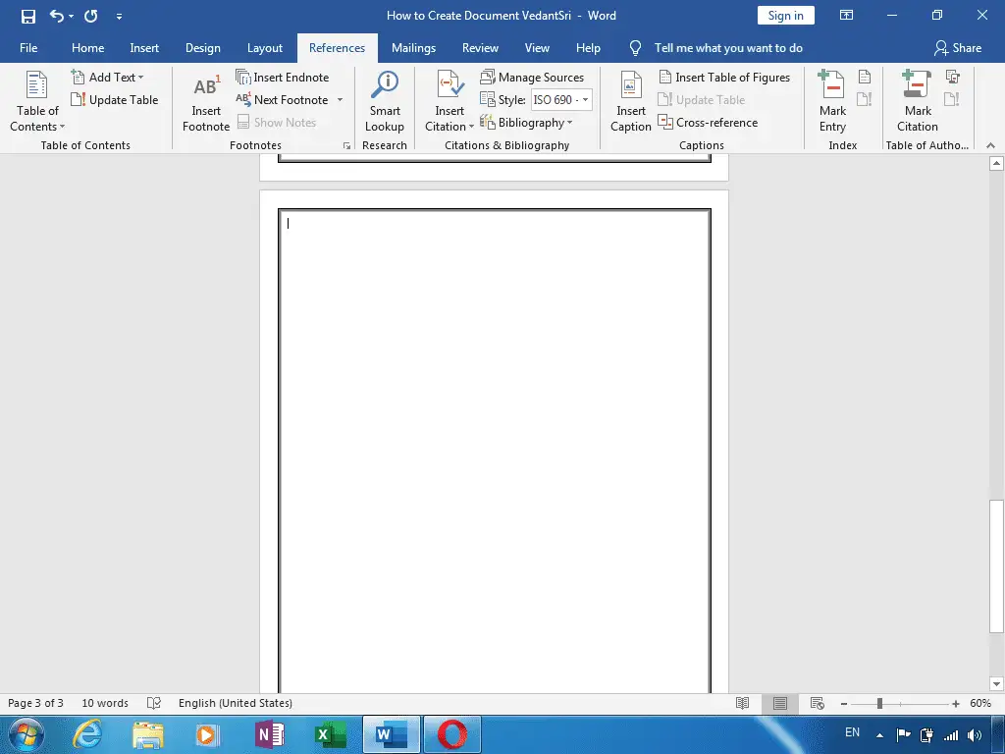Click in Tell me what you want to do
This screenshot has width=1005, height=754.
pos(728,48)
